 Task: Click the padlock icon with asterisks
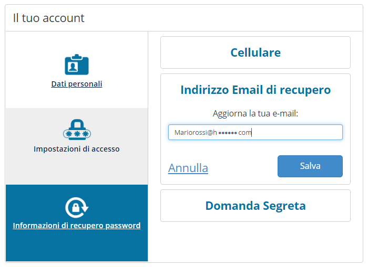[x=77, y=130]
